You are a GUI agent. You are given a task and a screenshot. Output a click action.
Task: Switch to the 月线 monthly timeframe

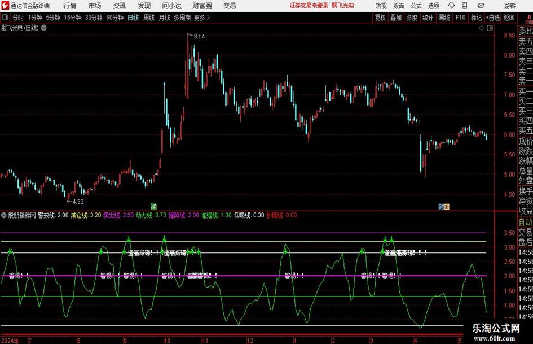click(x=164, y=18)
